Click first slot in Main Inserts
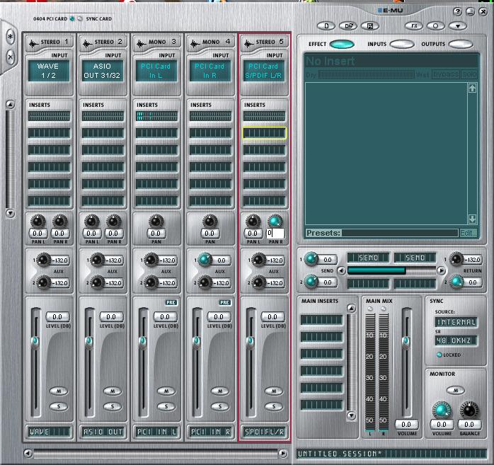The height and width of the screenshot is (465, 494). pos(321,320)
